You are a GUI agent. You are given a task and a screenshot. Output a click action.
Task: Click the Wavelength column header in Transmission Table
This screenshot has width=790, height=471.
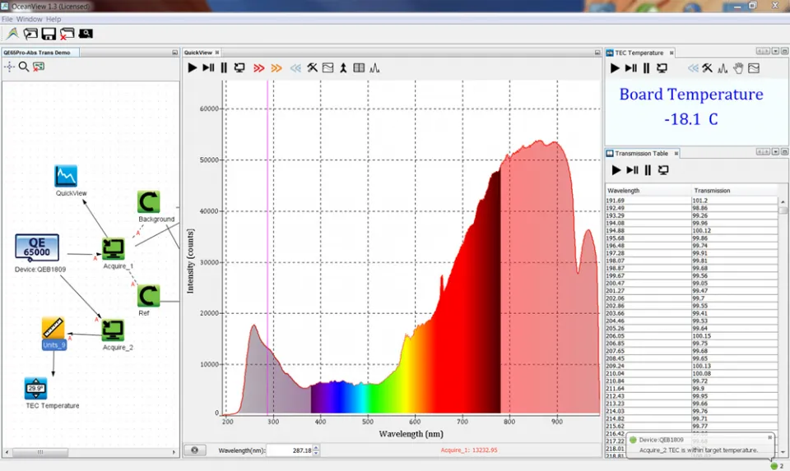648,191
